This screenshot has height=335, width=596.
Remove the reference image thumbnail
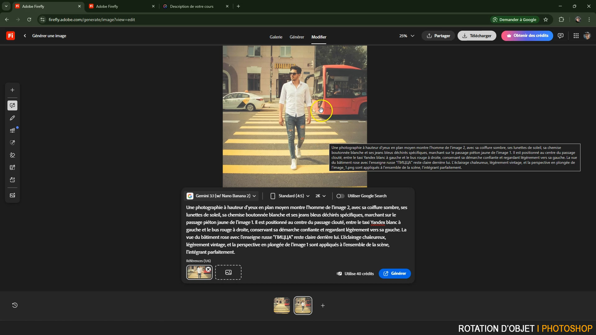tap(208, 269)
